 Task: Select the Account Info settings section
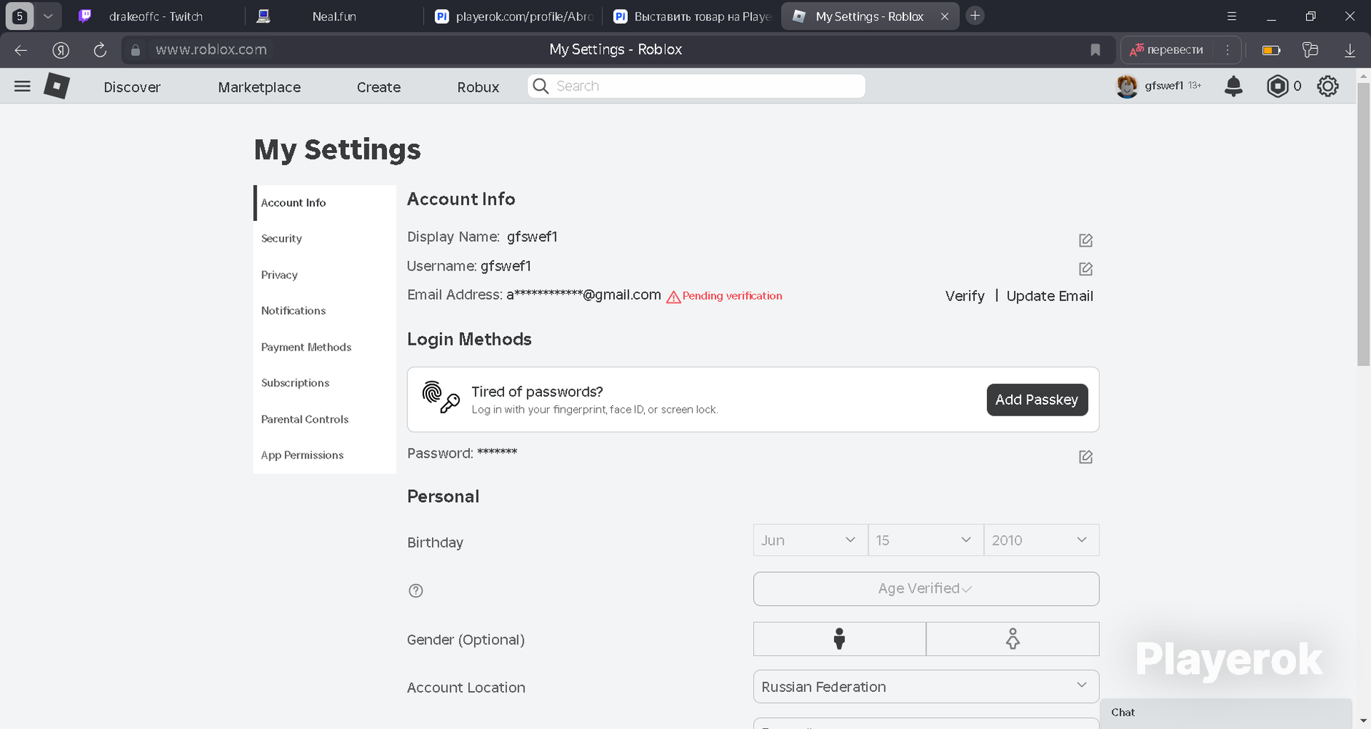coord(325,203)
